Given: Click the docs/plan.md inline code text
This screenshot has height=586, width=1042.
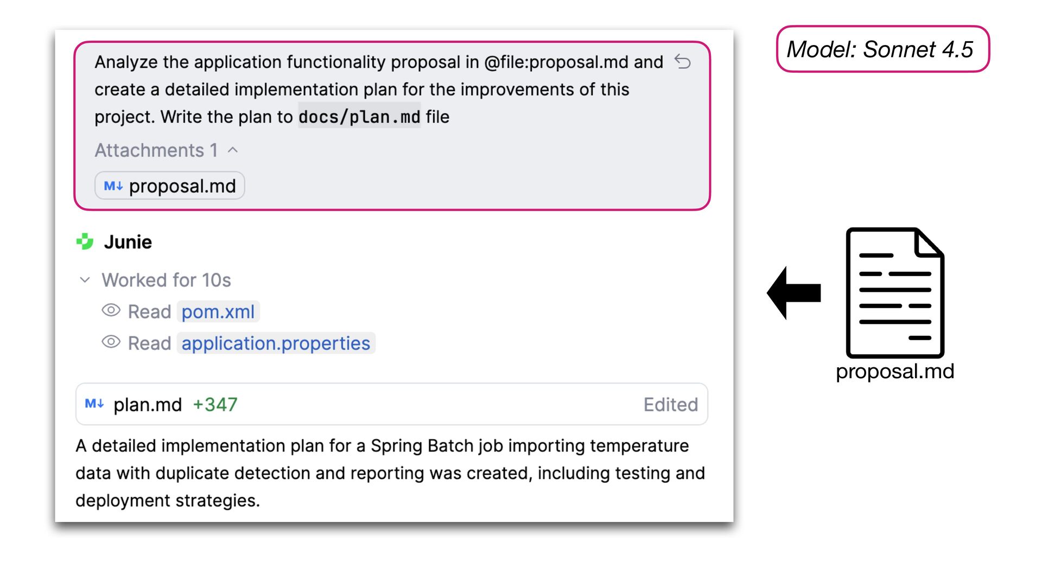Looking at the screenshot, I should pyautogui.click(x=359, y=117).
